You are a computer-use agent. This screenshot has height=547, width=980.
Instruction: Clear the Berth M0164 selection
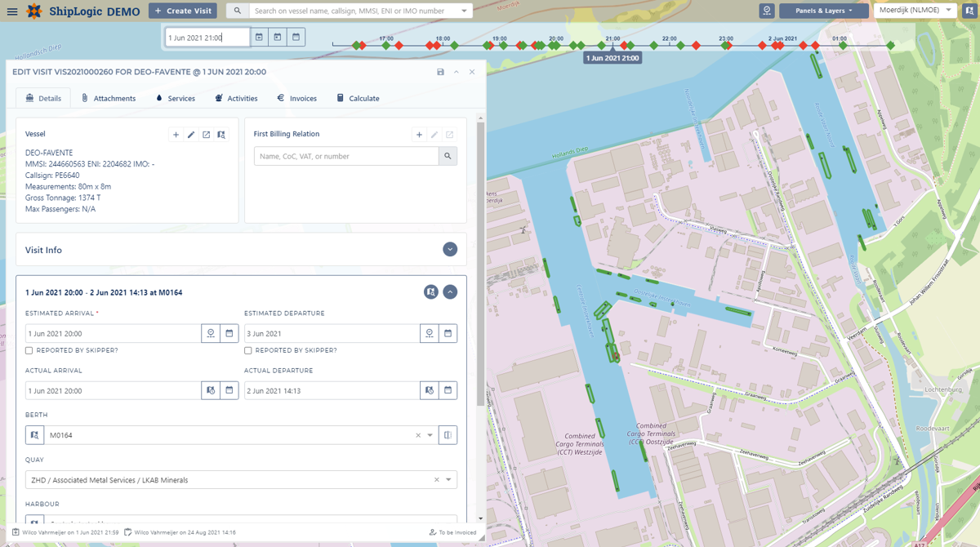point(418,435)
